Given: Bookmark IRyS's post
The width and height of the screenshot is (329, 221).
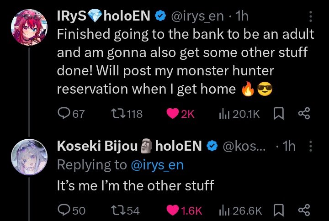Looking at the screenshot, I should (x=278, y=114).
